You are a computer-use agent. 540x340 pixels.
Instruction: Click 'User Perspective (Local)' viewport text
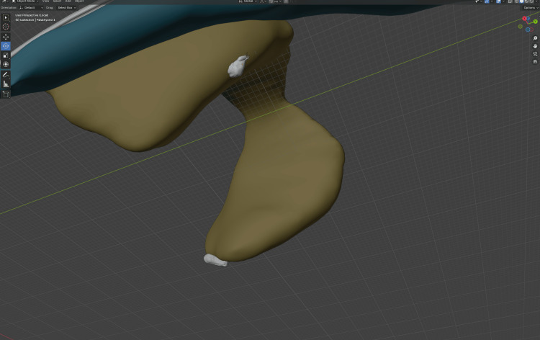pos(32,15)
